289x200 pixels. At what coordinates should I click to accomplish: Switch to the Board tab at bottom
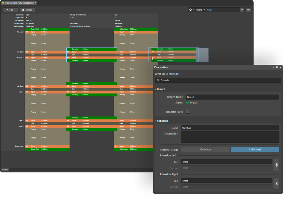point(5,170)
